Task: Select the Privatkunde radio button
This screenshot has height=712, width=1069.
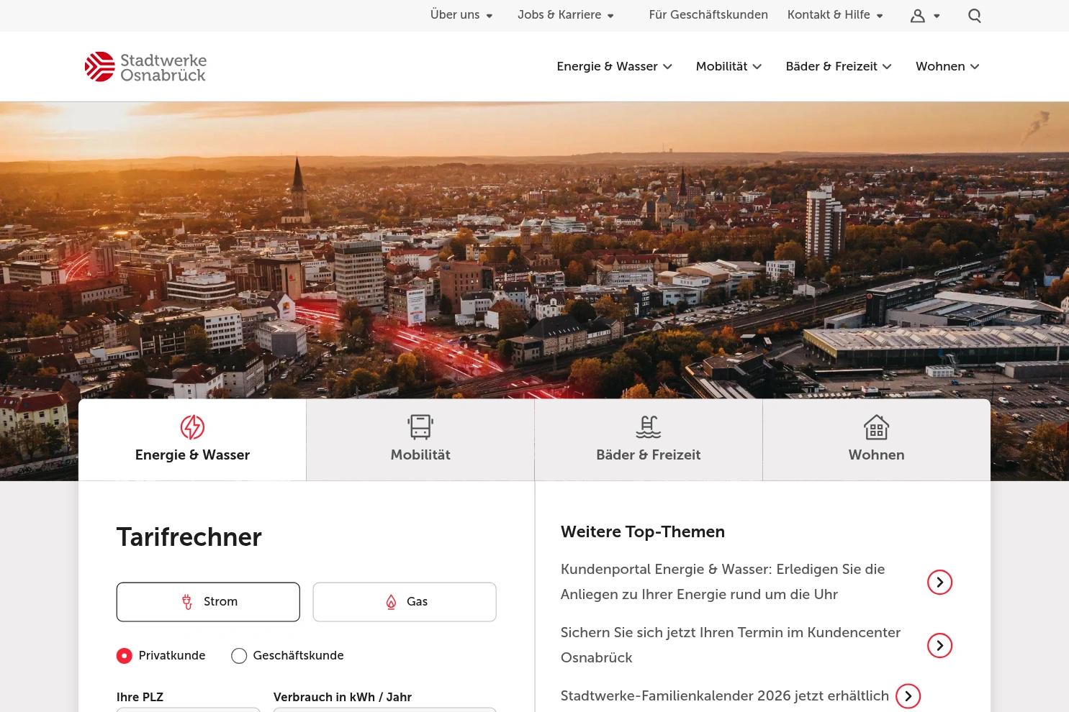Action: pos(124,655)
